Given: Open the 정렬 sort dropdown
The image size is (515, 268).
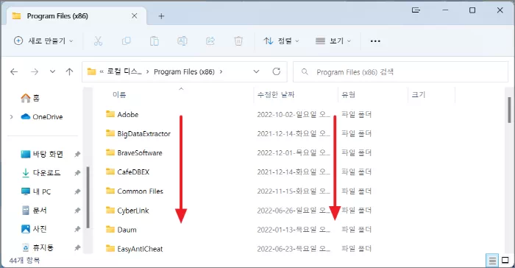Looking at the screenshot, I should [x=282, y=40].
